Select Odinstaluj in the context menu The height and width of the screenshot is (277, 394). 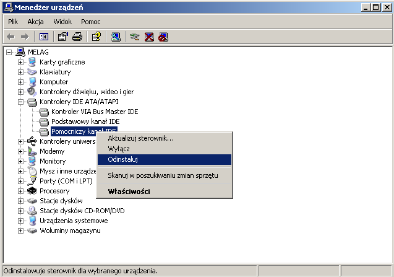tap(165, 159)
